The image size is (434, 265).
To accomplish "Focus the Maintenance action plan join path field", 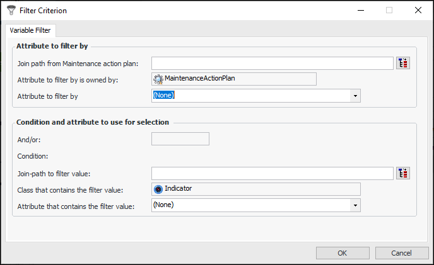I will [273, 63].
